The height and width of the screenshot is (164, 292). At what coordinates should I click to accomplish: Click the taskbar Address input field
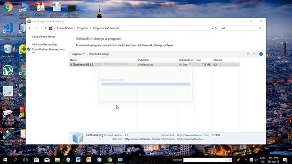204,160
